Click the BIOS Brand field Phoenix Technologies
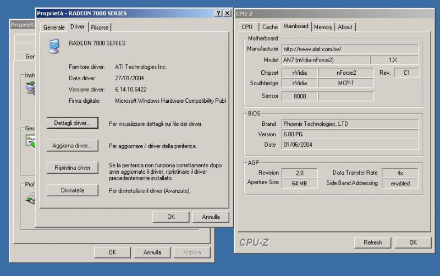 [x=350, y=124]
